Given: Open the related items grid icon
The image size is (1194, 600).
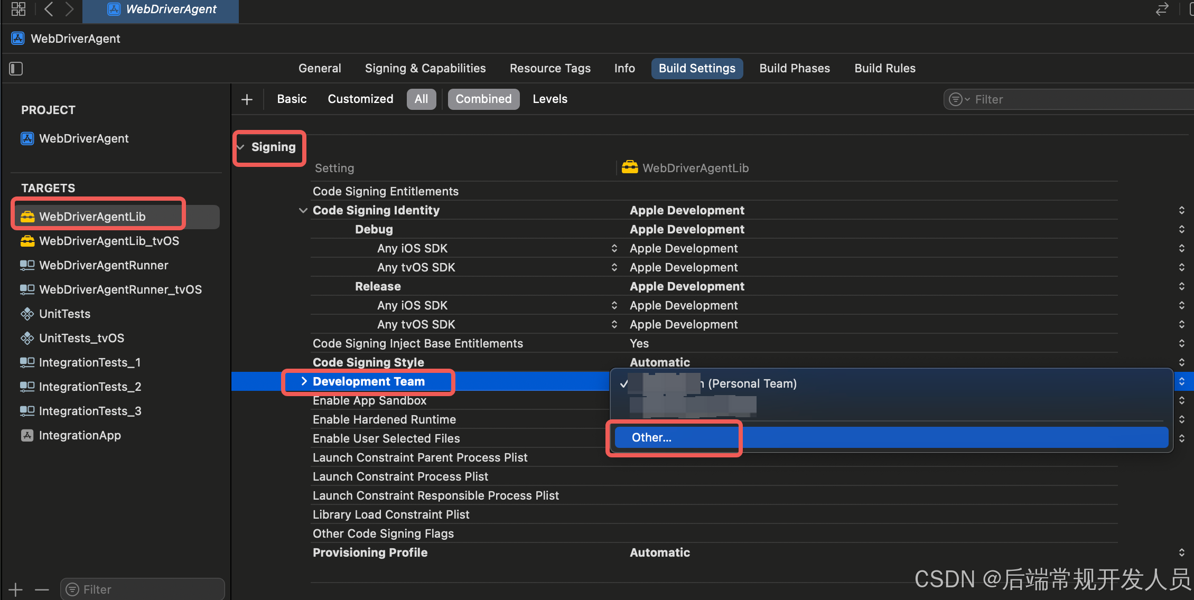Looking at the screenshot, I should 18,8.
